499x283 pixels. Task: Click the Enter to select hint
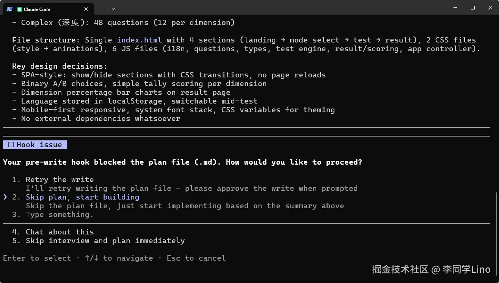(37, 258)
